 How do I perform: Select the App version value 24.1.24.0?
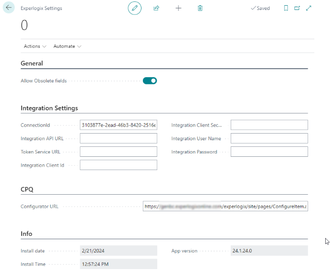(269, 251)
